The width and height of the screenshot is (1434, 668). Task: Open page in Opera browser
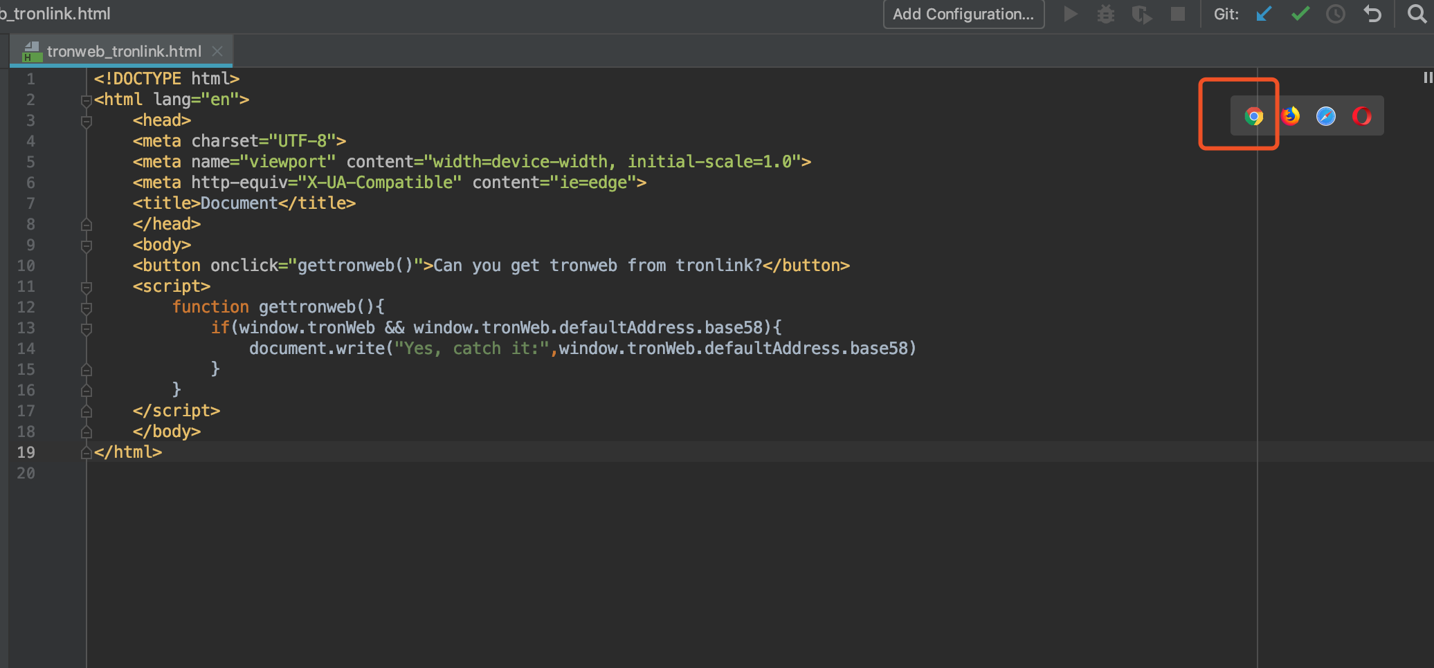click(x=1362, y=116)
